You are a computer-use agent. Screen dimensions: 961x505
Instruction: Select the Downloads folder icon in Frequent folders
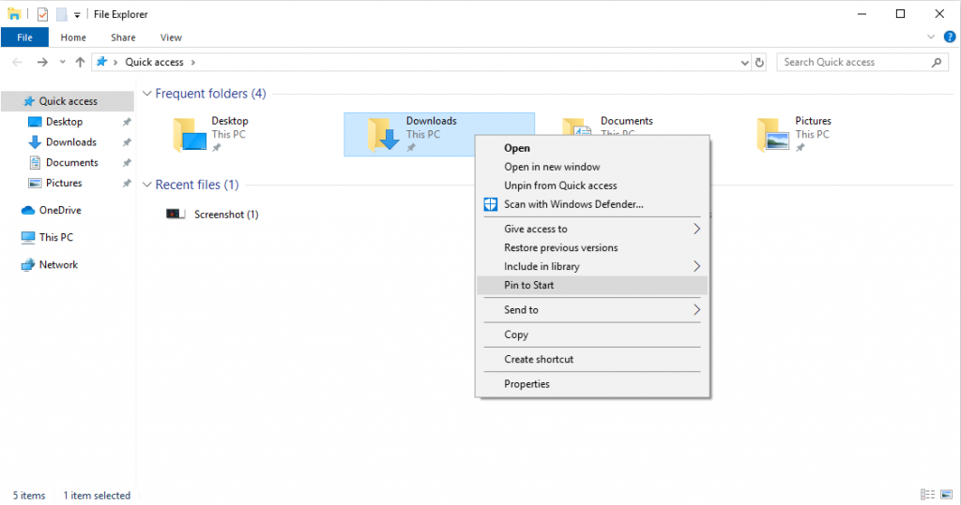click(x=384, y=134)
